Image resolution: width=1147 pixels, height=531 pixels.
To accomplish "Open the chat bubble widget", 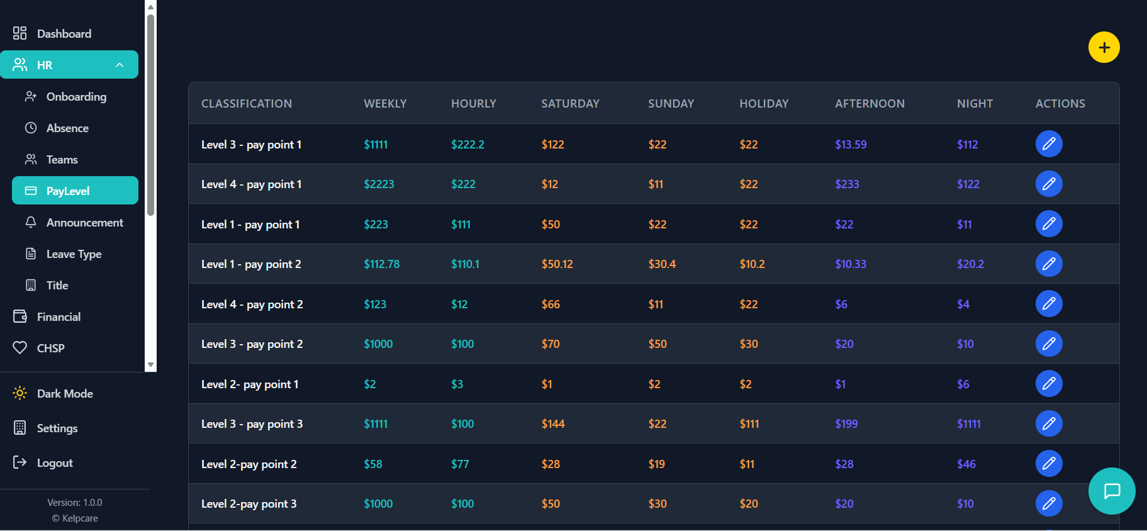I will click(1112, 491).
